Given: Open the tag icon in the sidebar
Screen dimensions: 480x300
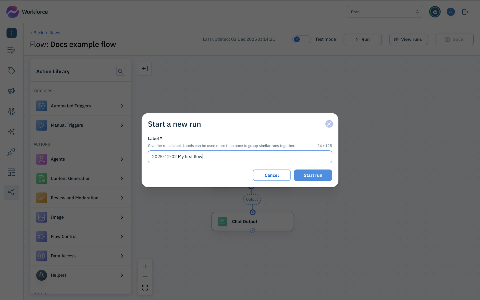Looking at the screenshot, I should [11, 71].
